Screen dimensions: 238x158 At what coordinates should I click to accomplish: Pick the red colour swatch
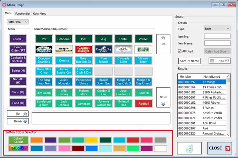(133, 140)
